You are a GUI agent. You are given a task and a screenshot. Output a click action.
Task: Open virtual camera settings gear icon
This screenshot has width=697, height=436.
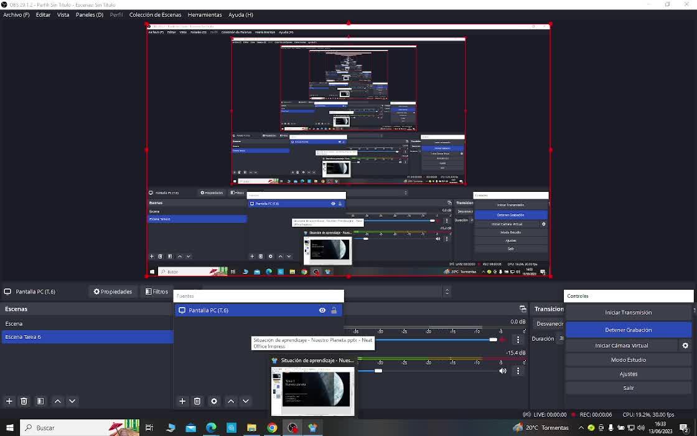(685, 346)
